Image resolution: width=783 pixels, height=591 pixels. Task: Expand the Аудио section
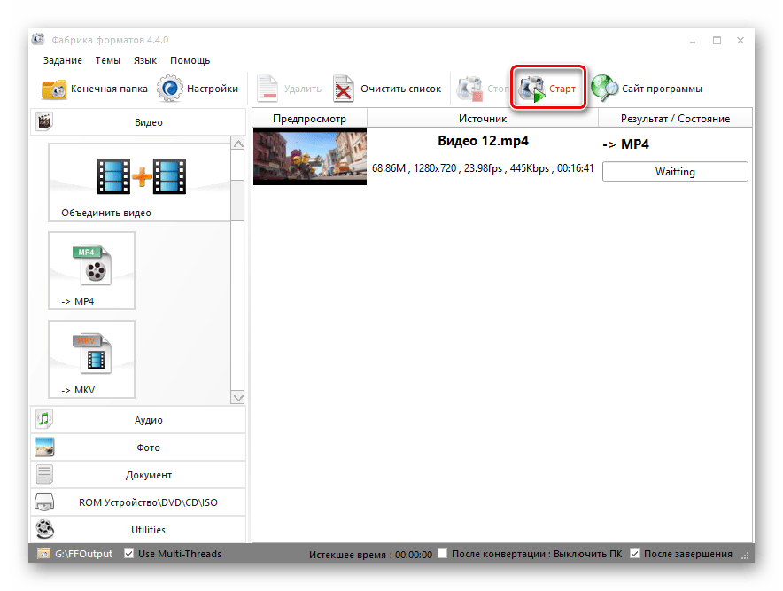[138, 420]
